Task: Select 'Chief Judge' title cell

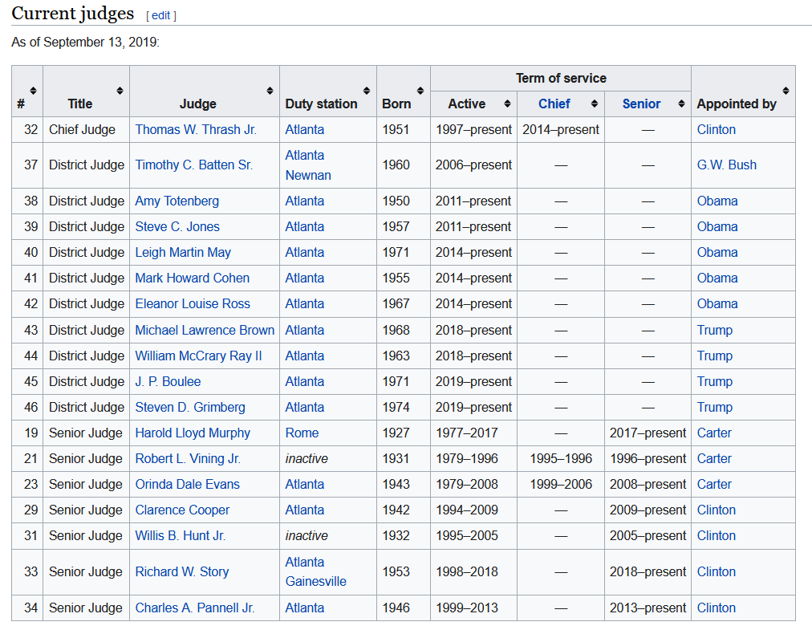Action: (82, 129)
